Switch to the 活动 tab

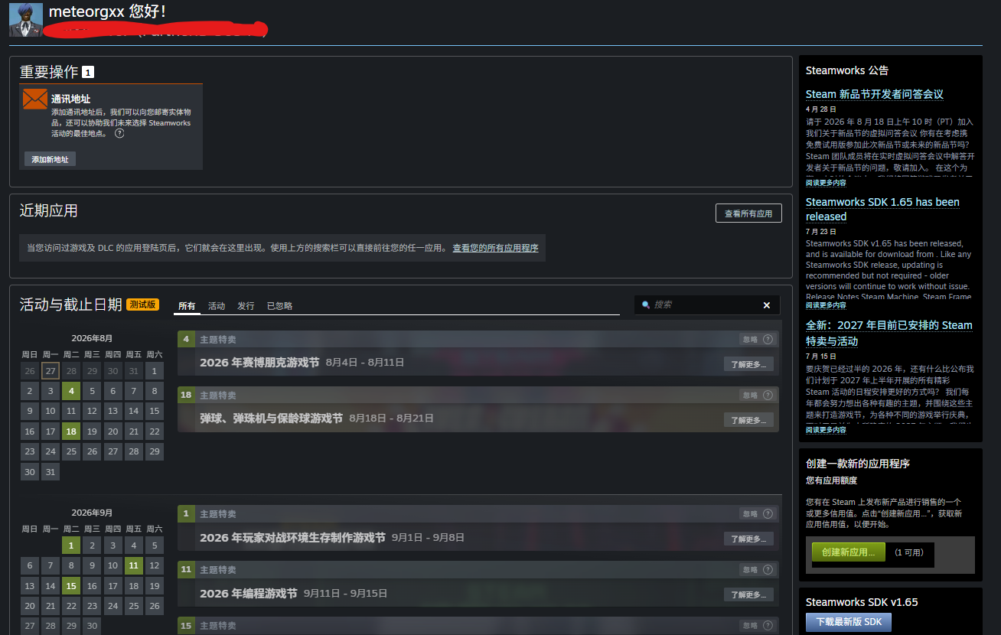[x=217, y=306]
